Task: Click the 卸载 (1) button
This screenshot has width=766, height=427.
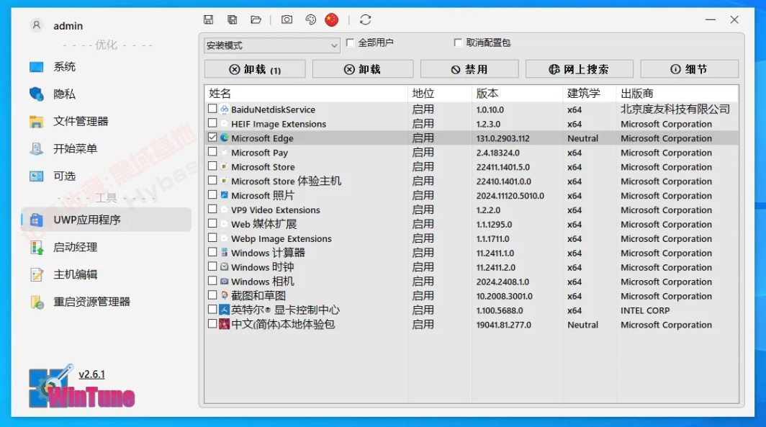Action: tap(255, 69)
